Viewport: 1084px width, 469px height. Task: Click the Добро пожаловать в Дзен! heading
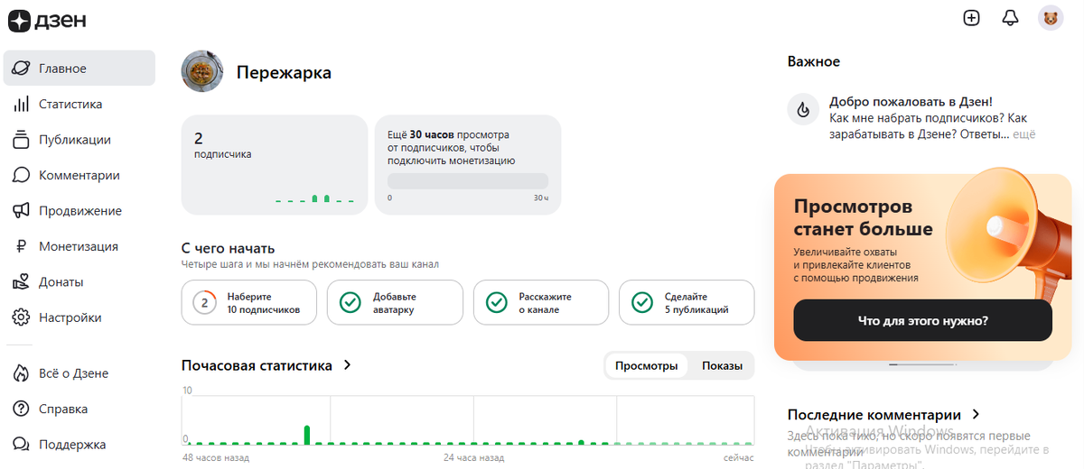[x=911, y=102]
